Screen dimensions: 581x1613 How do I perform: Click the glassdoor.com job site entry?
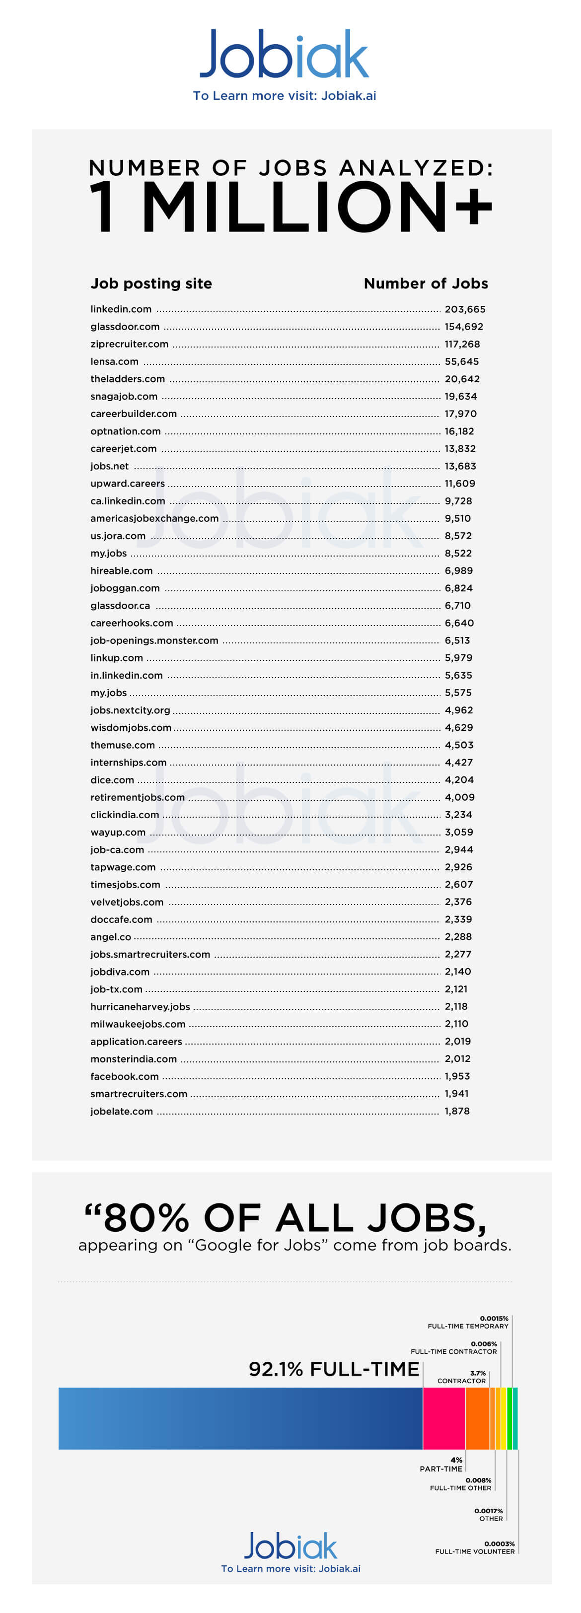pos(125,327)
